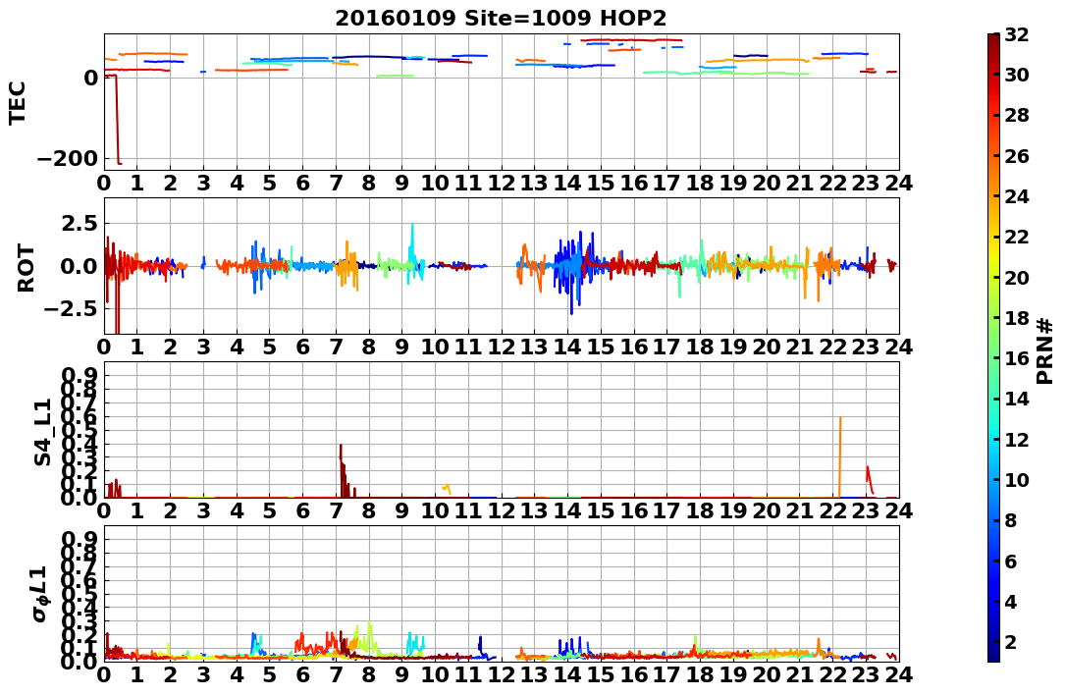Click the PRN colorbar gradient strip
Viewport: 1065px width, 696px height.
tap(993, 347)
